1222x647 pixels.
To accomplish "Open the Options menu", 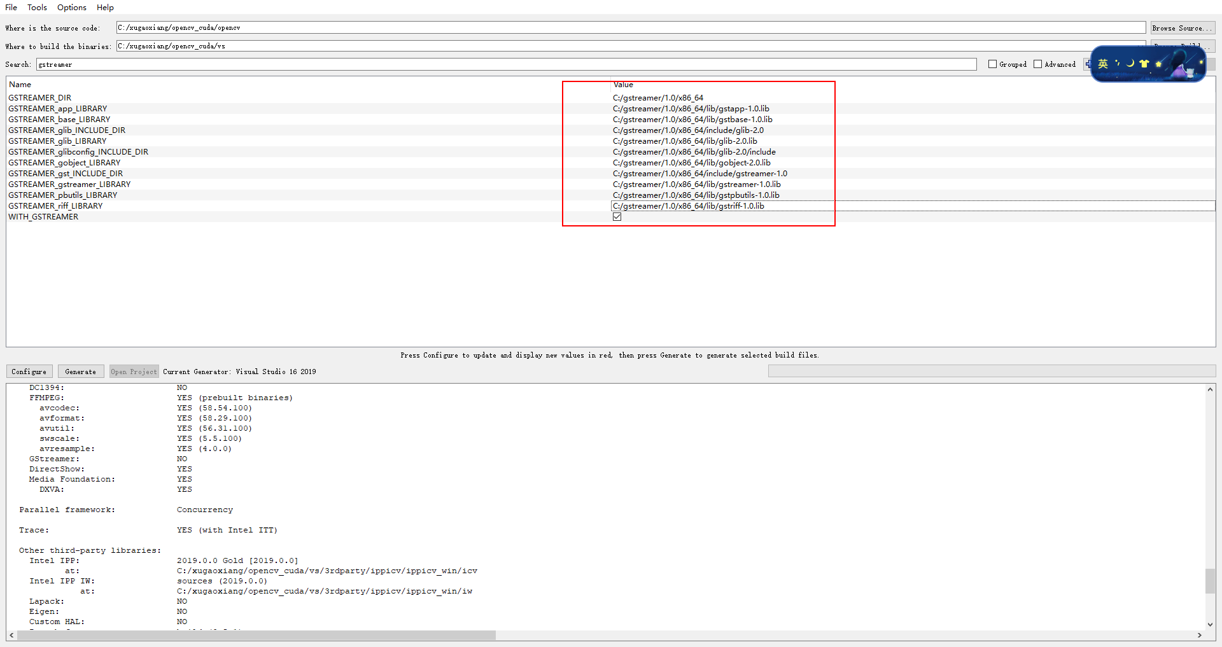I will click(72, 8).
